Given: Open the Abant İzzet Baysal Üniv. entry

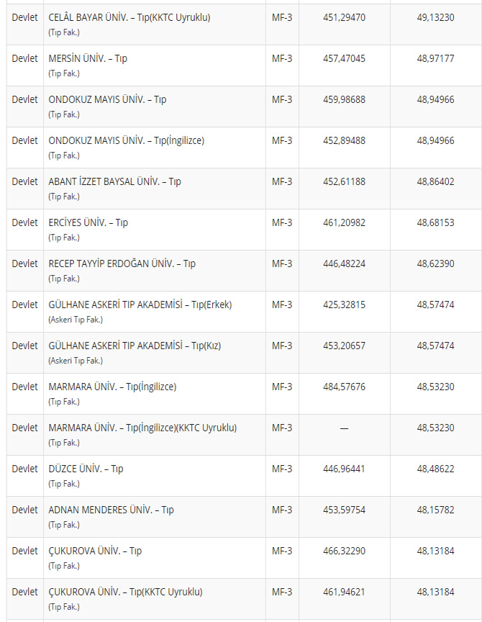Looking at the screenshot, I should pyautogui.click(x=115, y=181).
